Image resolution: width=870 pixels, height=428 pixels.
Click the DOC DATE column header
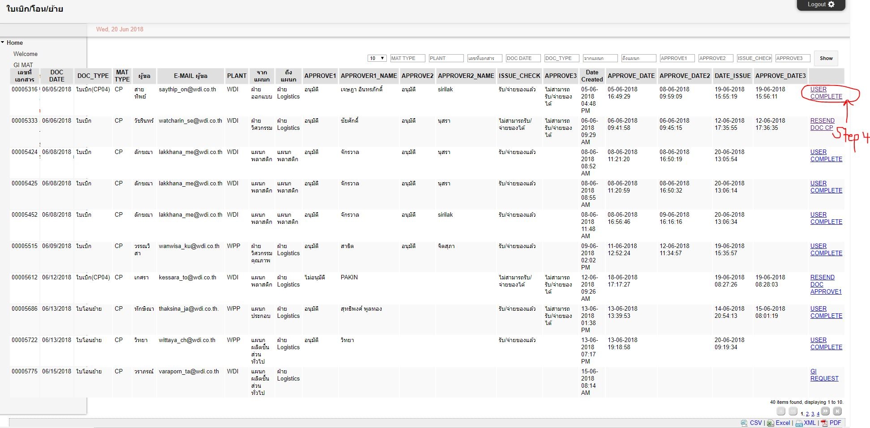(57, 76)
